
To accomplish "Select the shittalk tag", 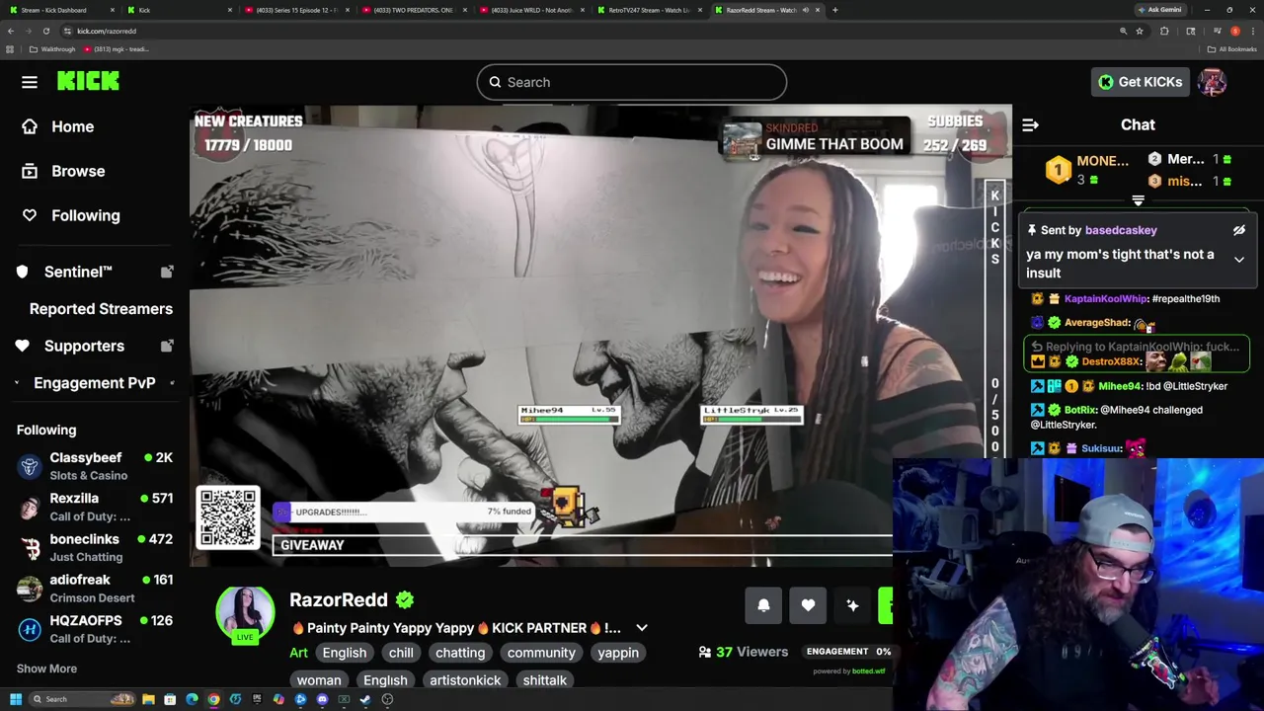I will (545, 680).
